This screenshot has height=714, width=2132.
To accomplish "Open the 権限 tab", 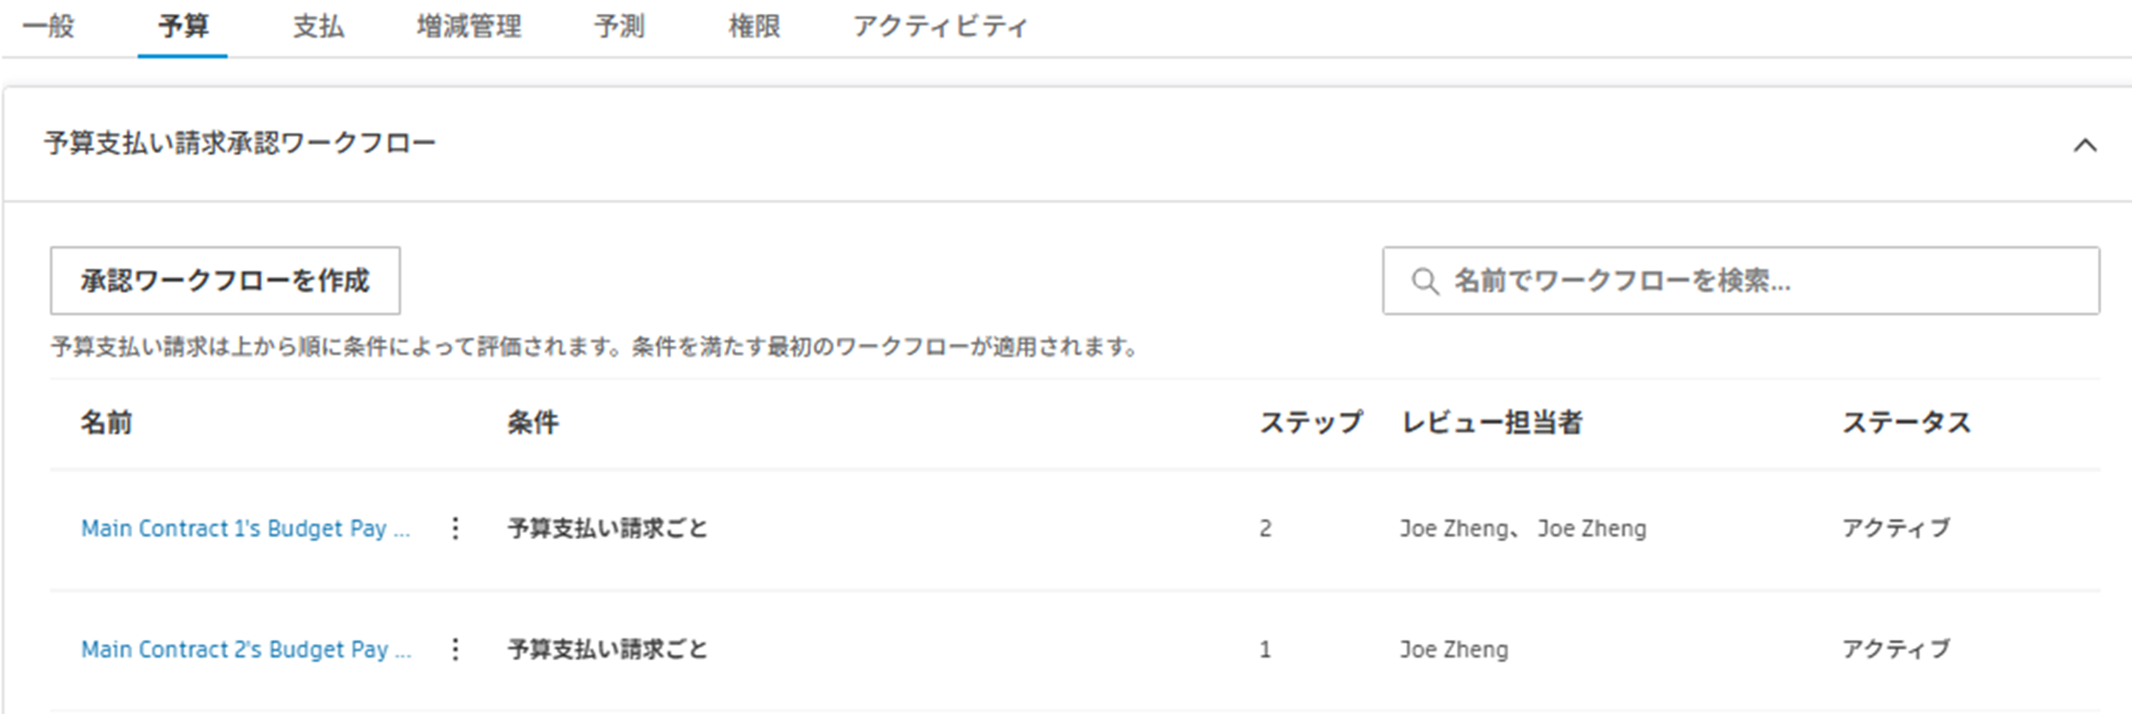I will (x=754, y=26).
